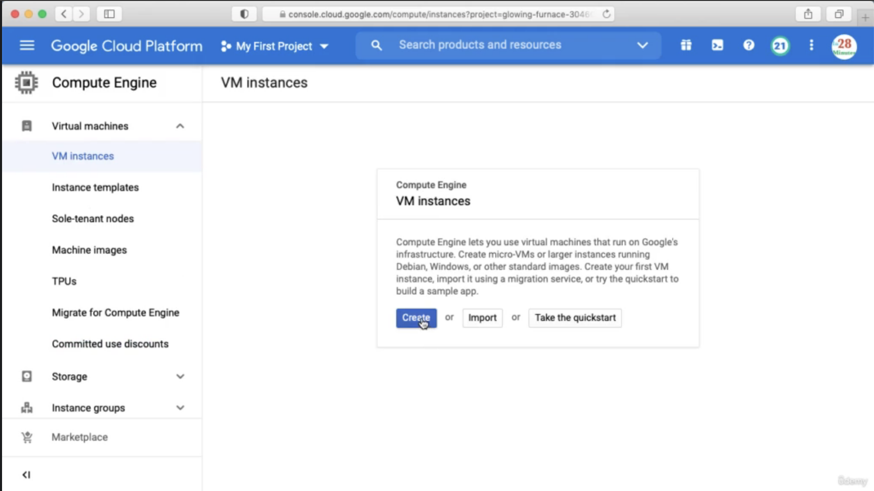Expand the search bar dropdown chevron
This screenshot has width=874, height=491.
click(642, 45)
